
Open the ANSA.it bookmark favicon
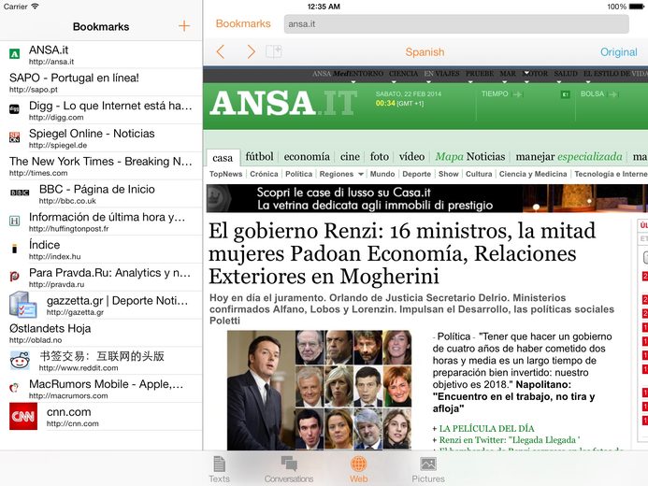coord(14,53)
